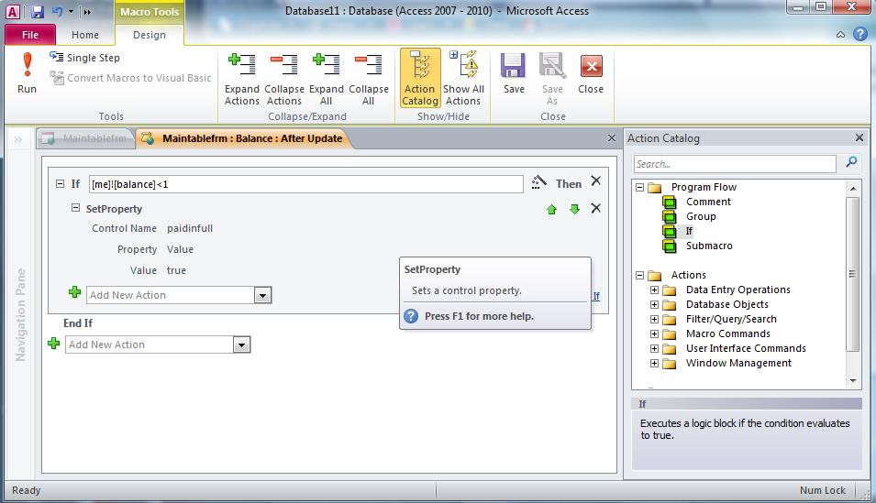
Task: Expand Window Management folder
Action: point(654,363)
